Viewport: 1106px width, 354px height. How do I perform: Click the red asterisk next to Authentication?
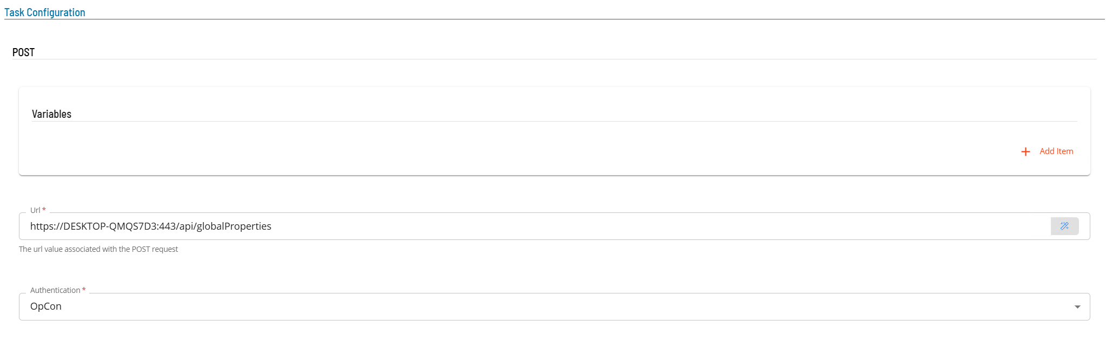[84, 290]
